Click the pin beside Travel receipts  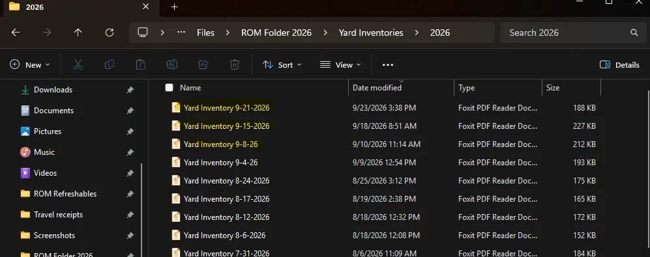pyautogui.click(x=130, y=215)
